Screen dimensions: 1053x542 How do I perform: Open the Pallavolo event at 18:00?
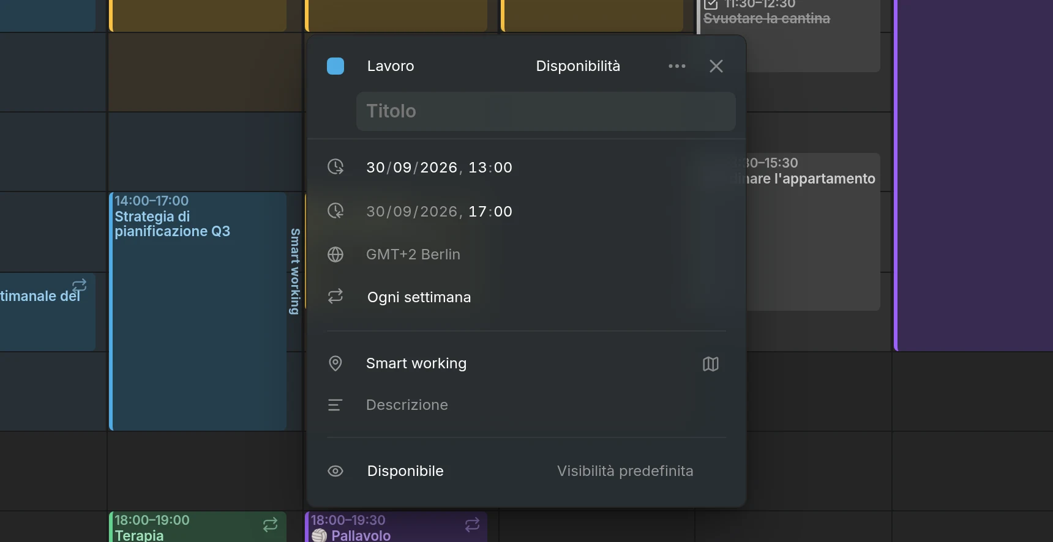(x=396, y=527)
